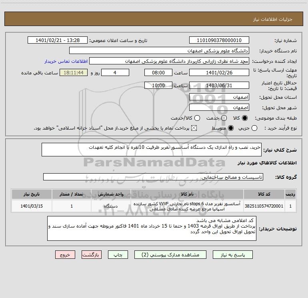Open the اطلاعات تماس خریدار link
308x298 pixels.
(x=66, y=61)
